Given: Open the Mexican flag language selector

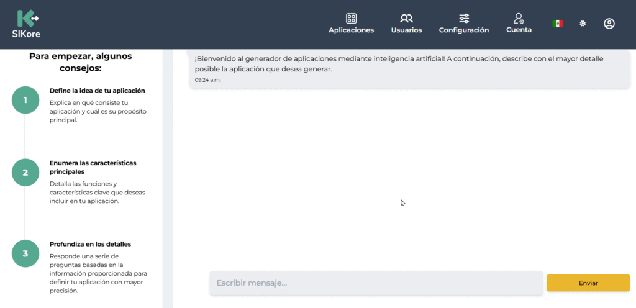Looking at the screenshot, I should tap(558, 24).
